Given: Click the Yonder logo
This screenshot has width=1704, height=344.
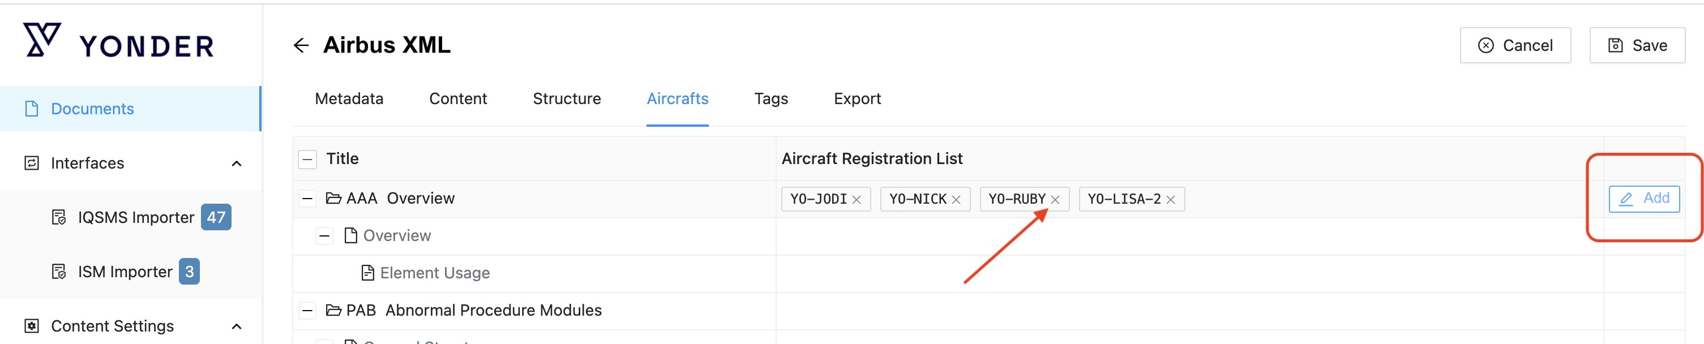Looking at the screenshot, I should [x=119, y=42].
